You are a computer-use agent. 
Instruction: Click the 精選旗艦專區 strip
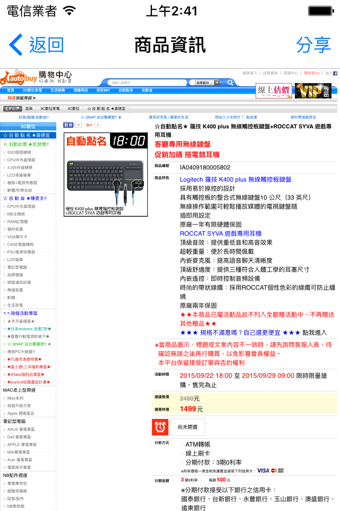[21, 98]
